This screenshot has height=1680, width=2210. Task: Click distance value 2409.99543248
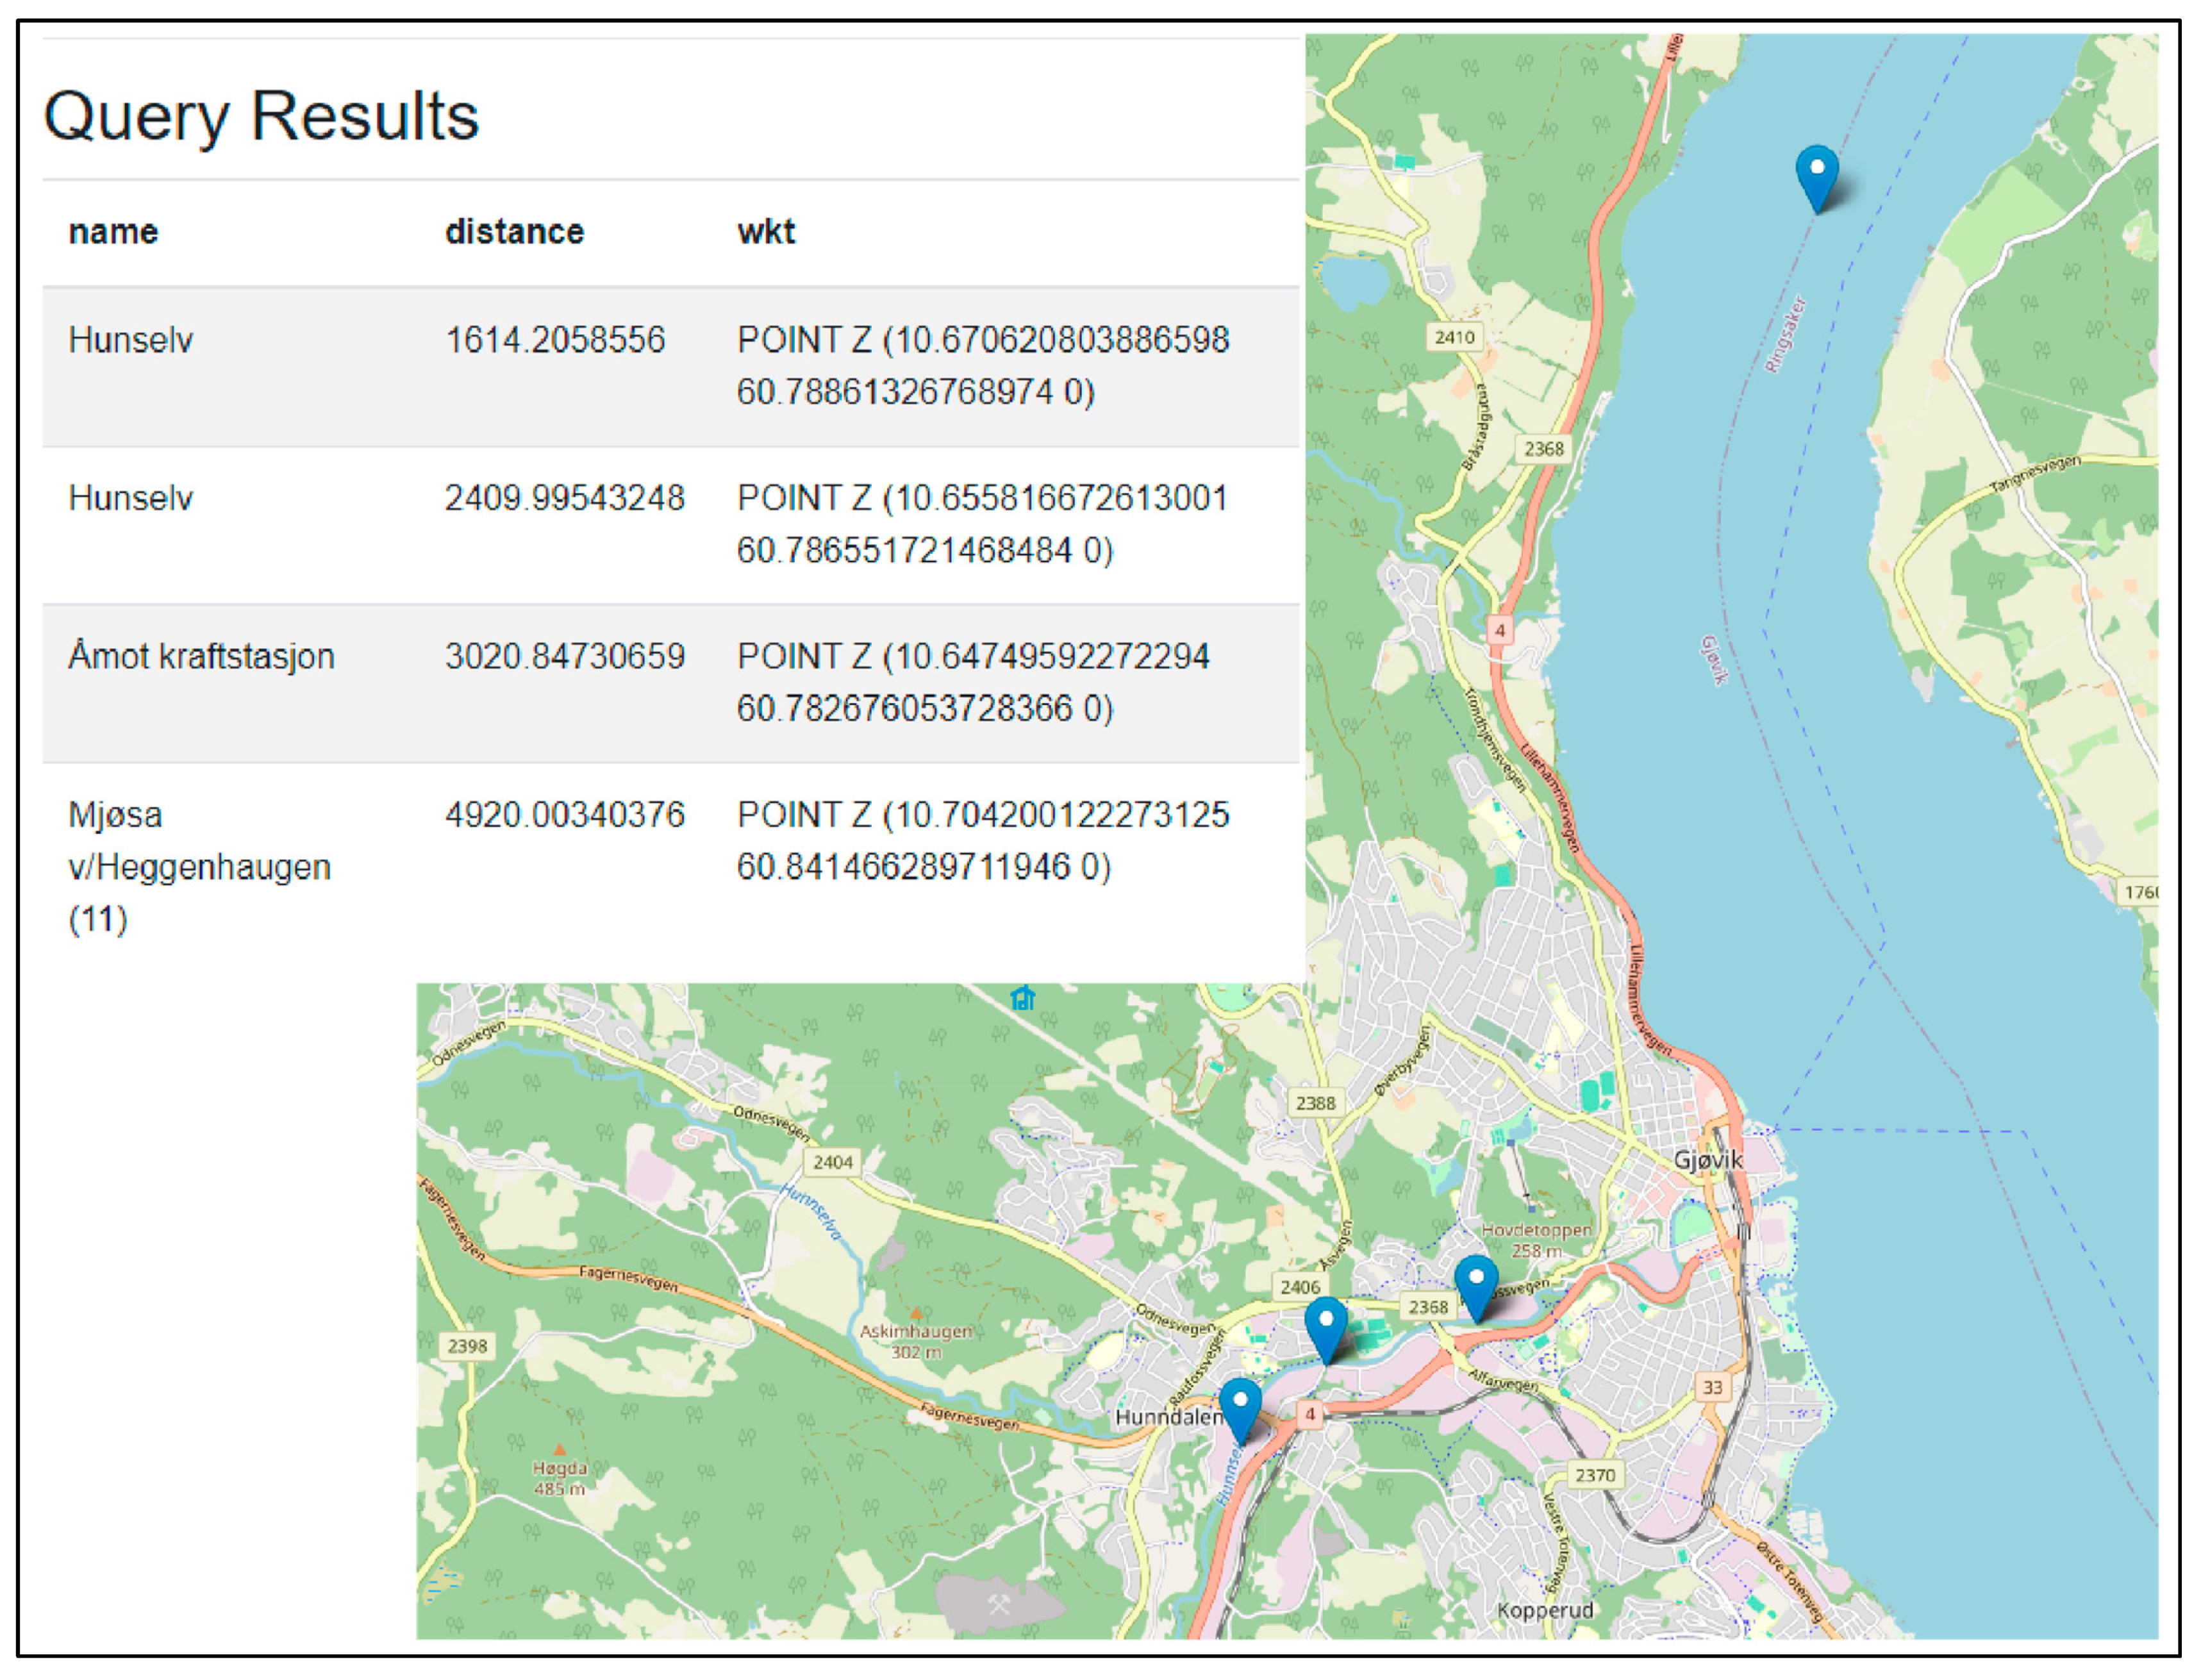tap(564, 498)
